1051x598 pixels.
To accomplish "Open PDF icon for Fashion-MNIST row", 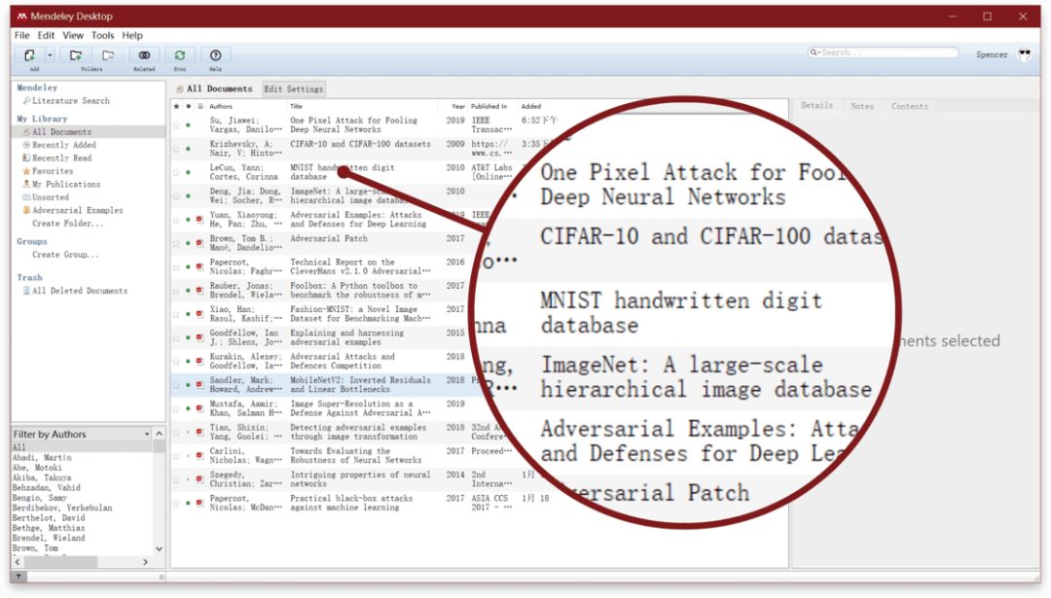I will pyautogui.click(x=199, y=314).
